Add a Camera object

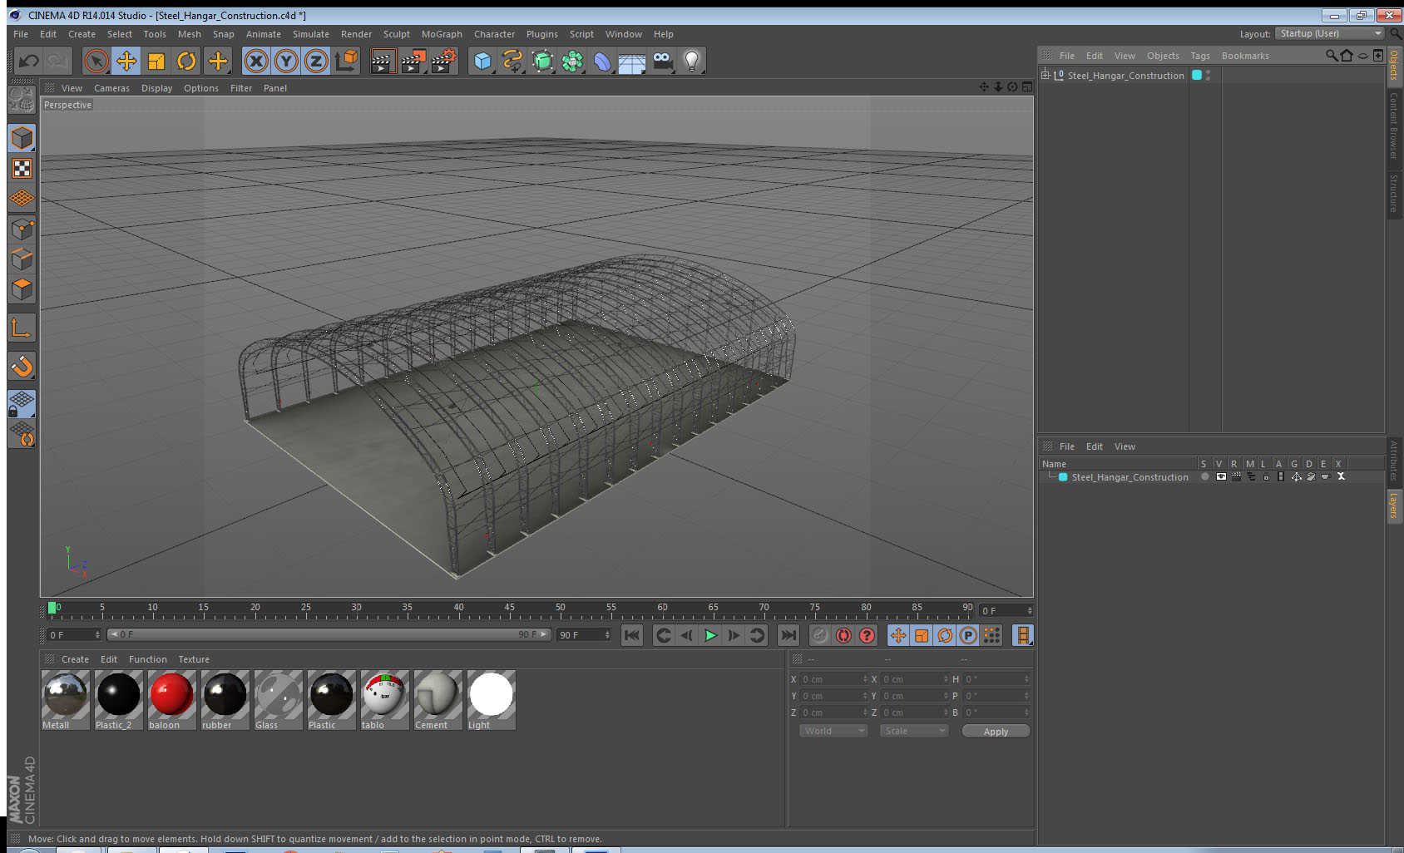click(x=662, y=61)
